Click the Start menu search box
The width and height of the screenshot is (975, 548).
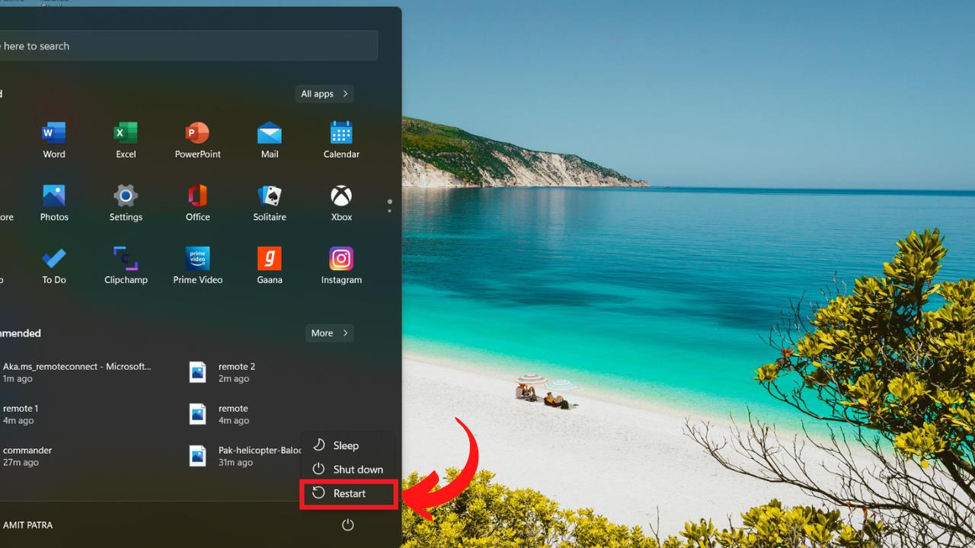pyautogui.click(x=188, y=46)
